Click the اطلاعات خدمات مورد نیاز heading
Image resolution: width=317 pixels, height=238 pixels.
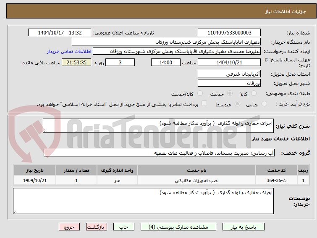[x=280, y=139]
